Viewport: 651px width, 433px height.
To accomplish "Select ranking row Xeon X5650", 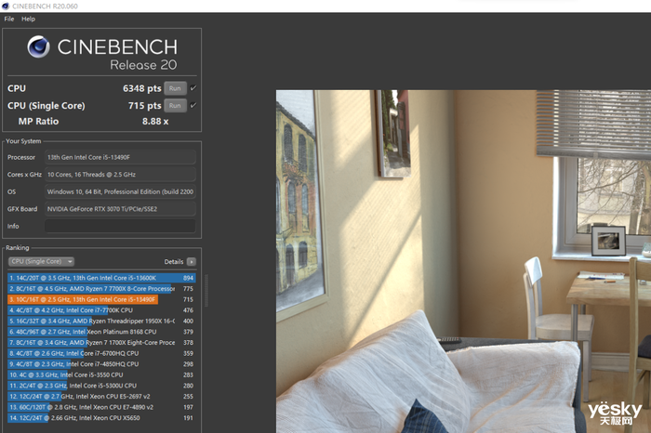I will (x=101, y=418).
